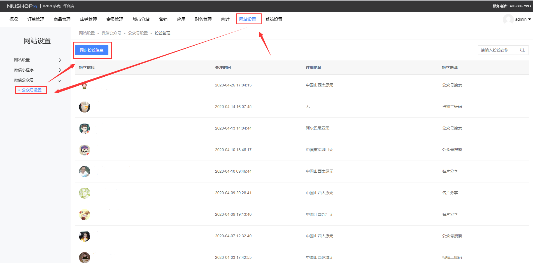Open the 应用 top menu

pos(181,19)
